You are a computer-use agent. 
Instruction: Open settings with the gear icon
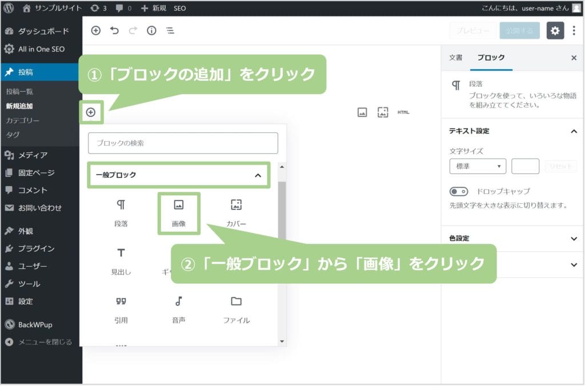click(555, 31)
